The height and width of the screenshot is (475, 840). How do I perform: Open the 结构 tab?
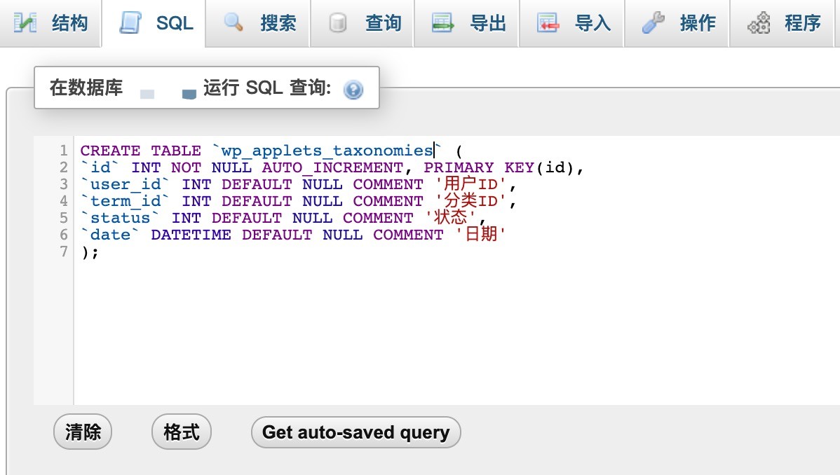coord(51,23)
